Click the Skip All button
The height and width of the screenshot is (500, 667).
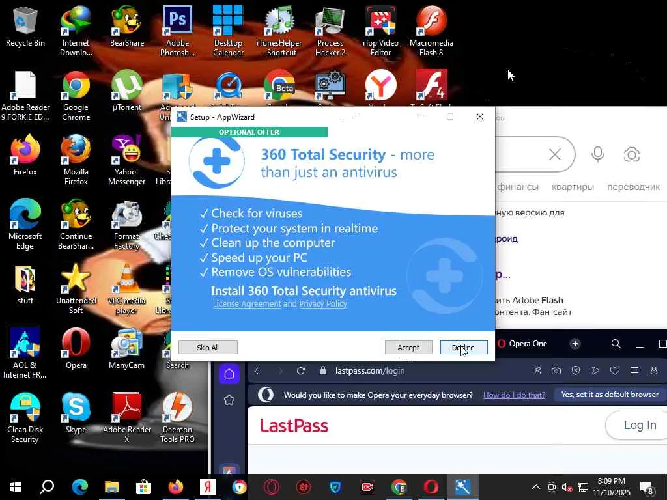click(x=208, y=348)
